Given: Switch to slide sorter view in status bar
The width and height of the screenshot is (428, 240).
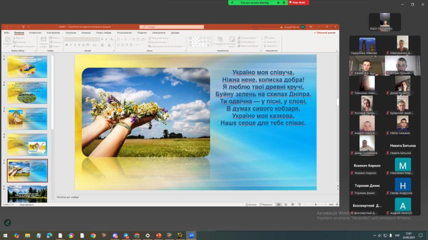Looking at the screenshot, I should point(286,205).
